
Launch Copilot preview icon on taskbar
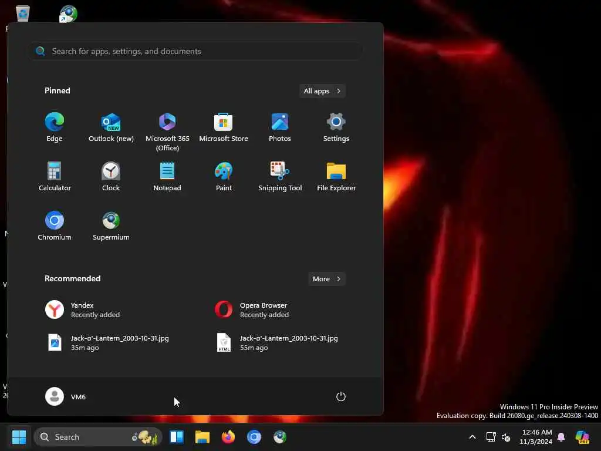pos(583,437)
